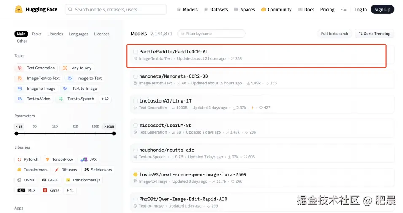The image size is (403, 213).
Task: Focus the Search models, datasets, users field
Action: pyautogui.click(x=116, y=10)
